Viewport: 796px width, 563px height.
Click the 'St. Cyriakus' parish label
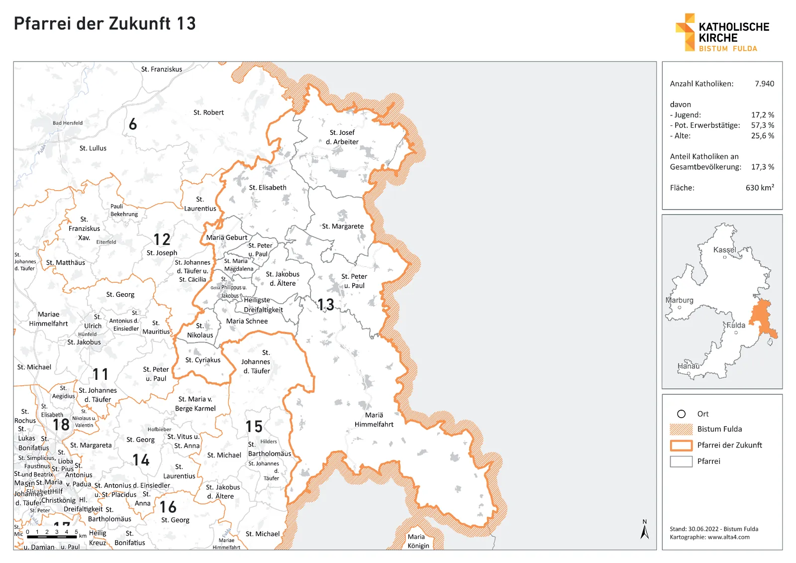(203, 360)
